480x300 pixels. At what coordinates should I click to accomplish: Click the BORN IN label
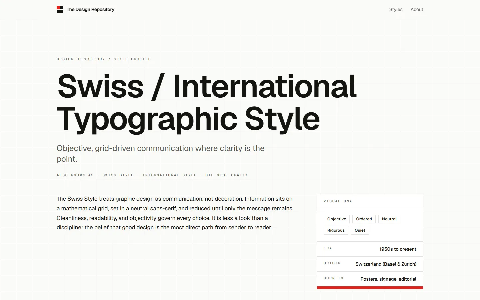click(333, 278)
